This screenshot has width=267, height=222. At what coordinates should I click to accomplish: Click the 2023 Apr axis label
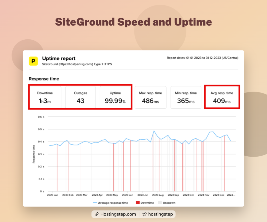click(x=97, y=195)
